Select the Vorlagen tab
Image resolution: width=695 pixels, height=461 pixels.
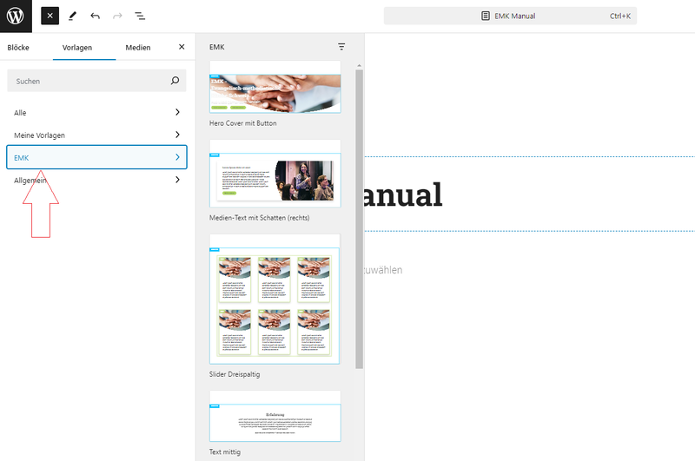pos(77,48)
